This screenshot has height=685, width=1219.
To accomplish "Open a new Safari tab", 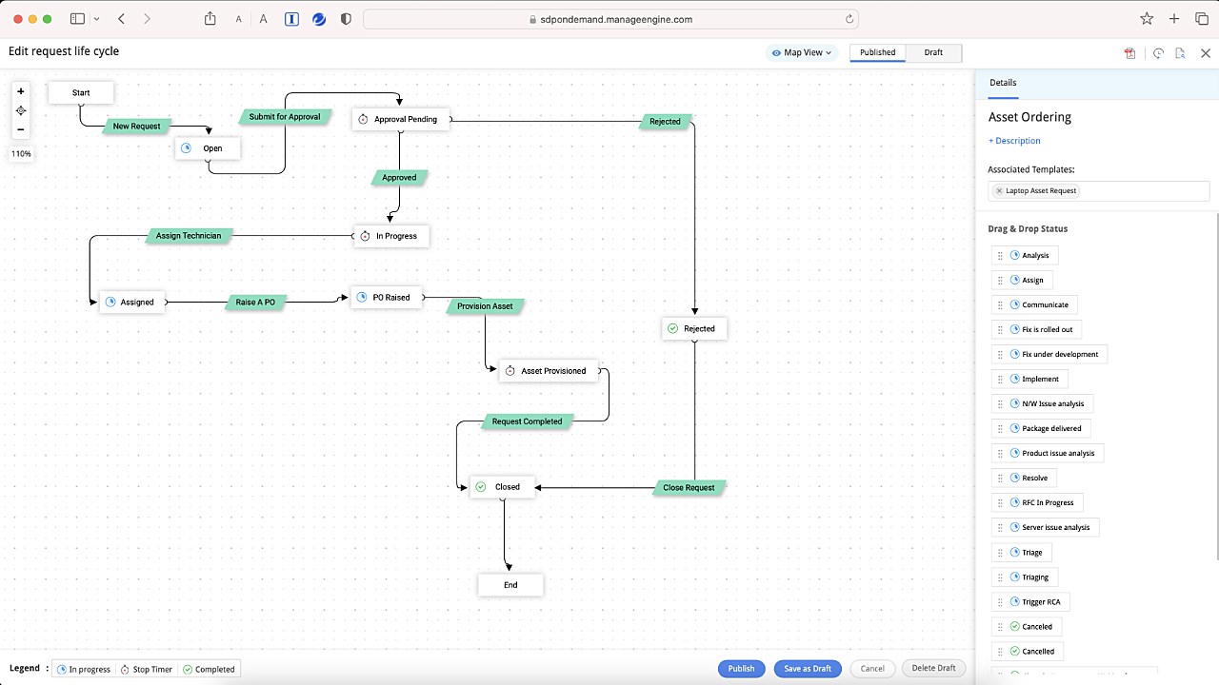I will tap(1174, 19).
